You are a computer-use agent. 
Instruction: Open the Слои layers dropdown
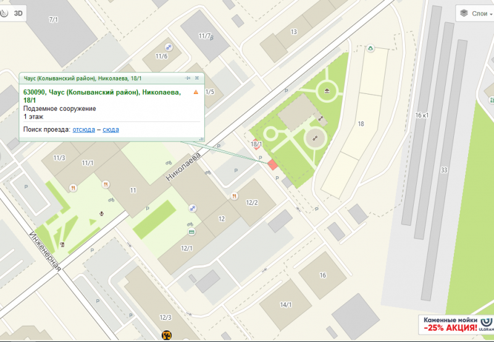tap(474, 13)
